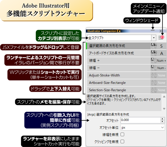This screenshot has height=147, width=167.
Task: Decrease the オフセット value with down stepper
Action: click(162, 121)
